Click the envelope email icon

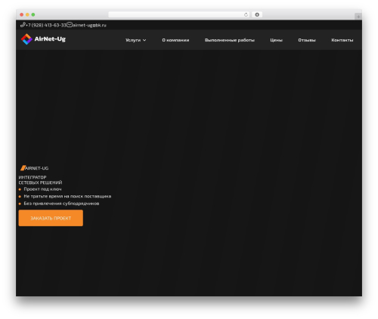(x=70, y=25)
